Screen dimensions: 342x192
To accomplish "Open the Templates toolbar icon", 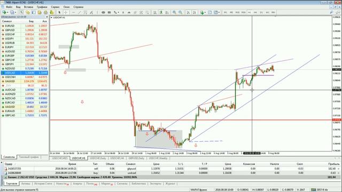I will click(216, 12).
